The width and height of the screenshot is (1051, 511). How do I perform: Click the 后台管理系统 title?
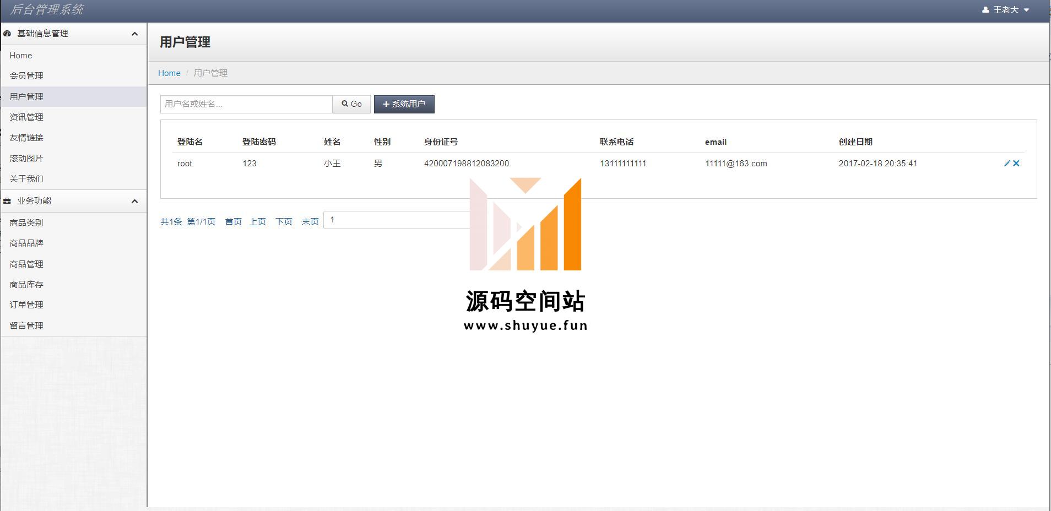point(47,9)
